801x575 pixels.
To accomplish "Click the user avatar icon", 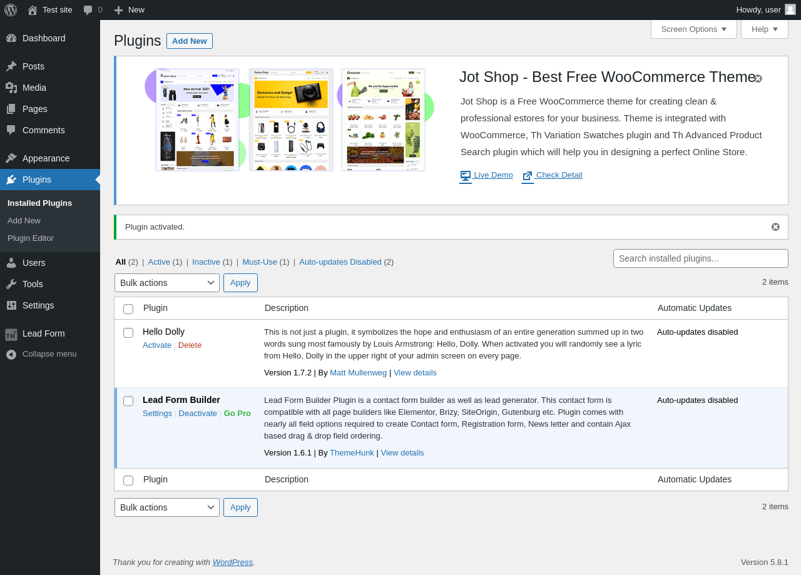I will pos(790,9).
